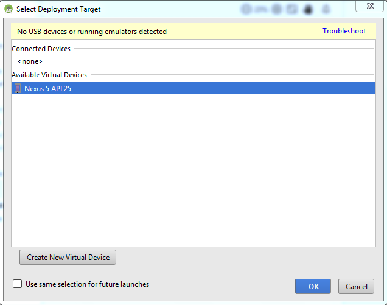
Task: Enable 'Use same selection for future launches' checkbox
Action: point(17,284)
